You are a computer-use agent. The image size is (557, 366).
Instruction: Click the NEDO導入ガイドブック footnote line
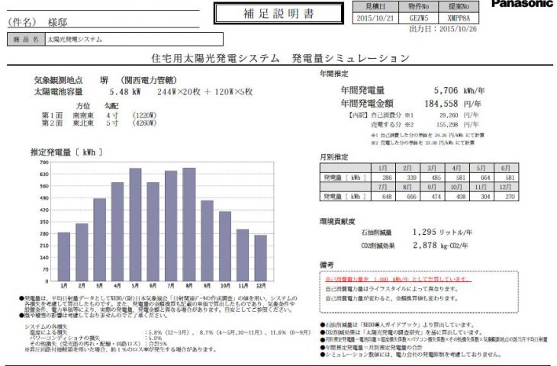point(397,325)
